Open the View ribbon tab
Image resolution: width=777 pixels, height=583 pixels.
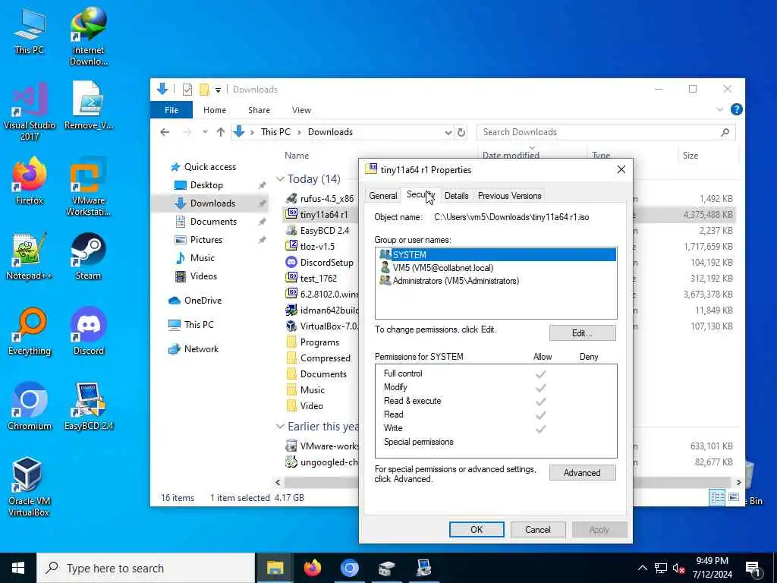301,110
